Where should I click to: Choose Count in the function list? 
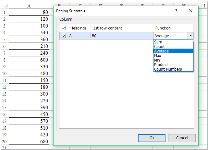coord(159,47)
